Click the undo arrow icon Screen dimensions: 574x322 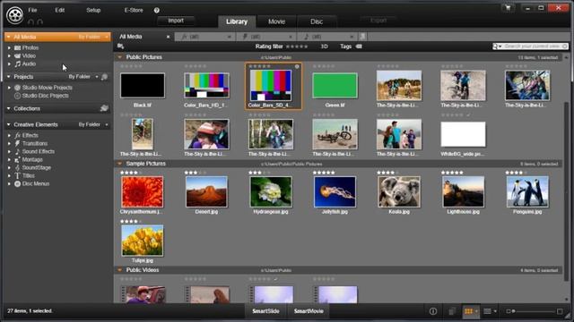pyautogui.click(x=30, y=22)
